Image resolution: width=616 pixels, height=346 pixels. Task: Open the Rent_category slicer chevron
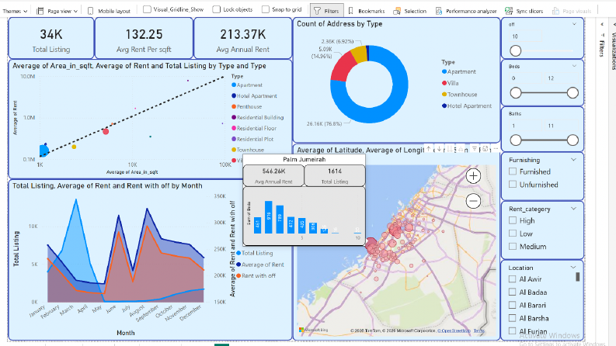tap(573, 209)
